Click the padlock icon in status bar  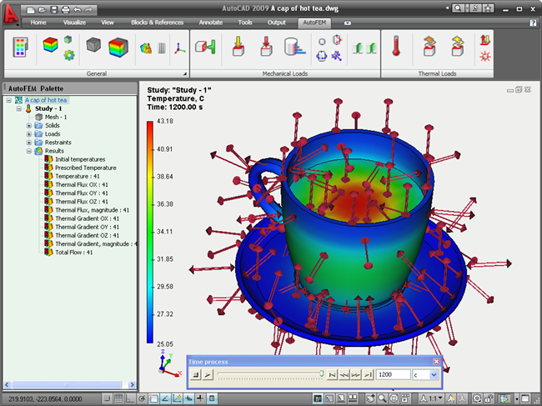(x=489, y=398)
